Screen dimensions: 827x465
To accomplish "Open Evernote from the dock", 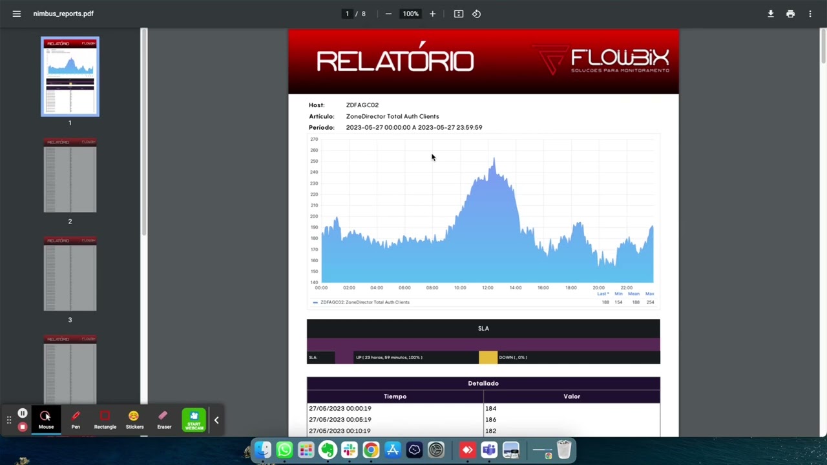I will [328, 449].
